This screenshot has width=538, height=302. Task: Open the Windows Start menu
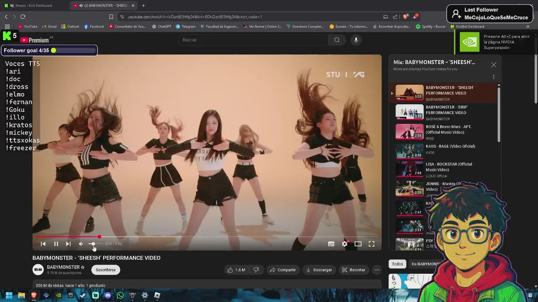tap(9, 295)
